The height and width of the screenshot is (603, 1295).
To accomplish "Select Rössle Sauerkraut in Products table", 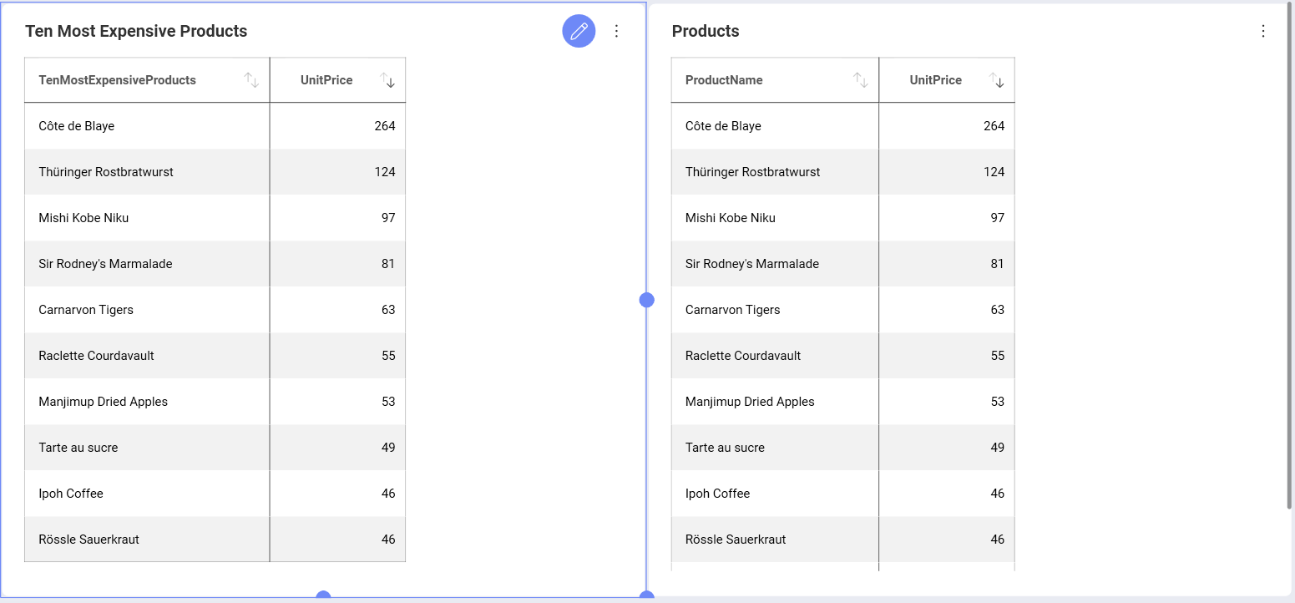I will click(736, 540).
